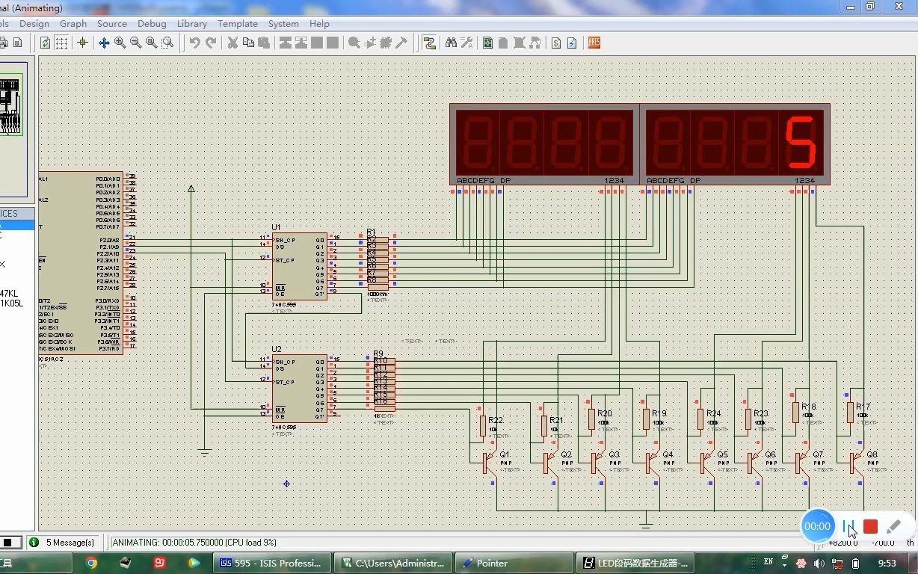The image size is (918, 574).
Task: Click the zoom in magnifier icon
Action: coord(120,43)
